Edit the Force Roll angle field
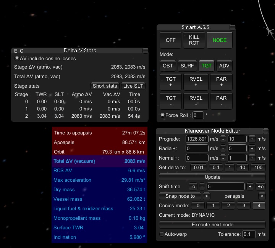This screenshot has width=275, height=248. click(198, 115)
